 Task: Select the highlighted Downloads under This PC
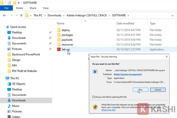pyautogui.click(x=19, y=100)
